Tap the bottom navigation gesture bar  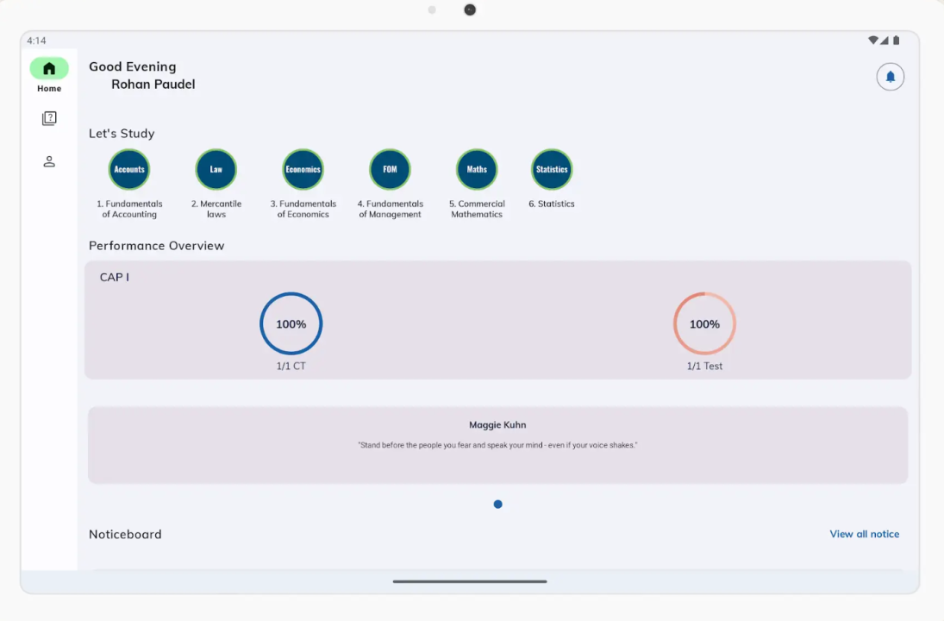(470, 581)
